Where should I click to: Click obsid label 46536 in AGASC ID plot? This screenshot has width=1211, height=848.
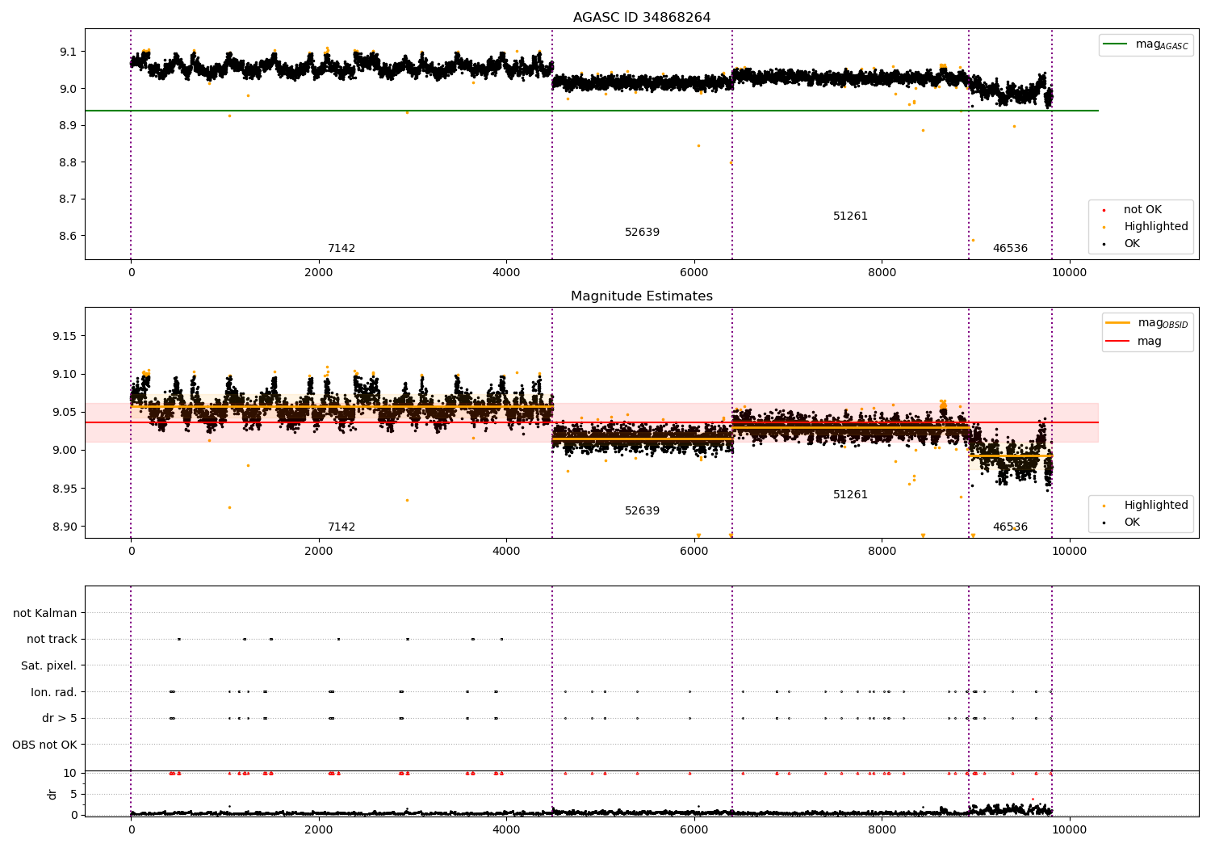[1011, 249]
